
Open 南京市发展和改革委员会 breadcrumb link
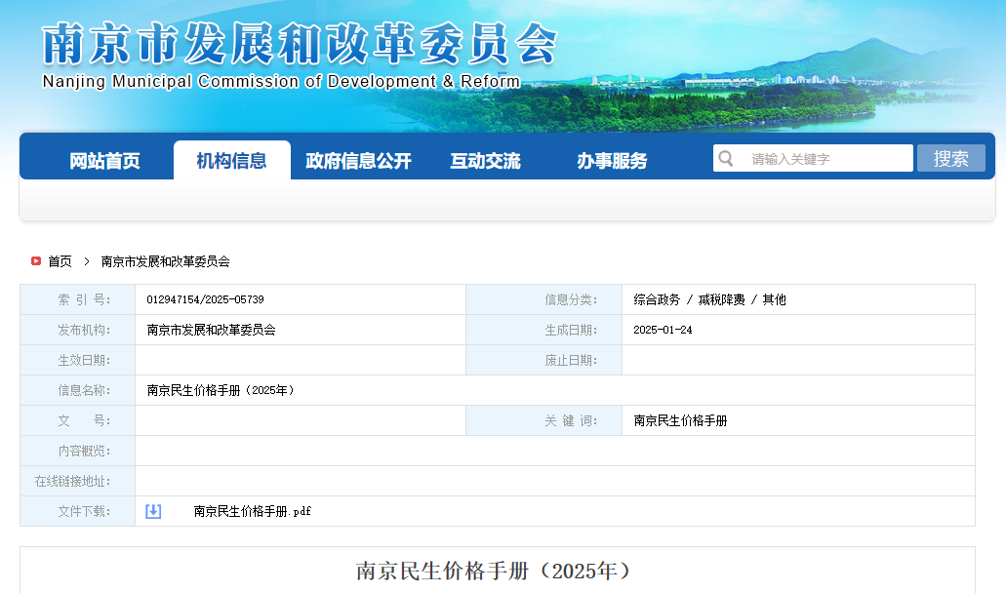pos(166,261)
